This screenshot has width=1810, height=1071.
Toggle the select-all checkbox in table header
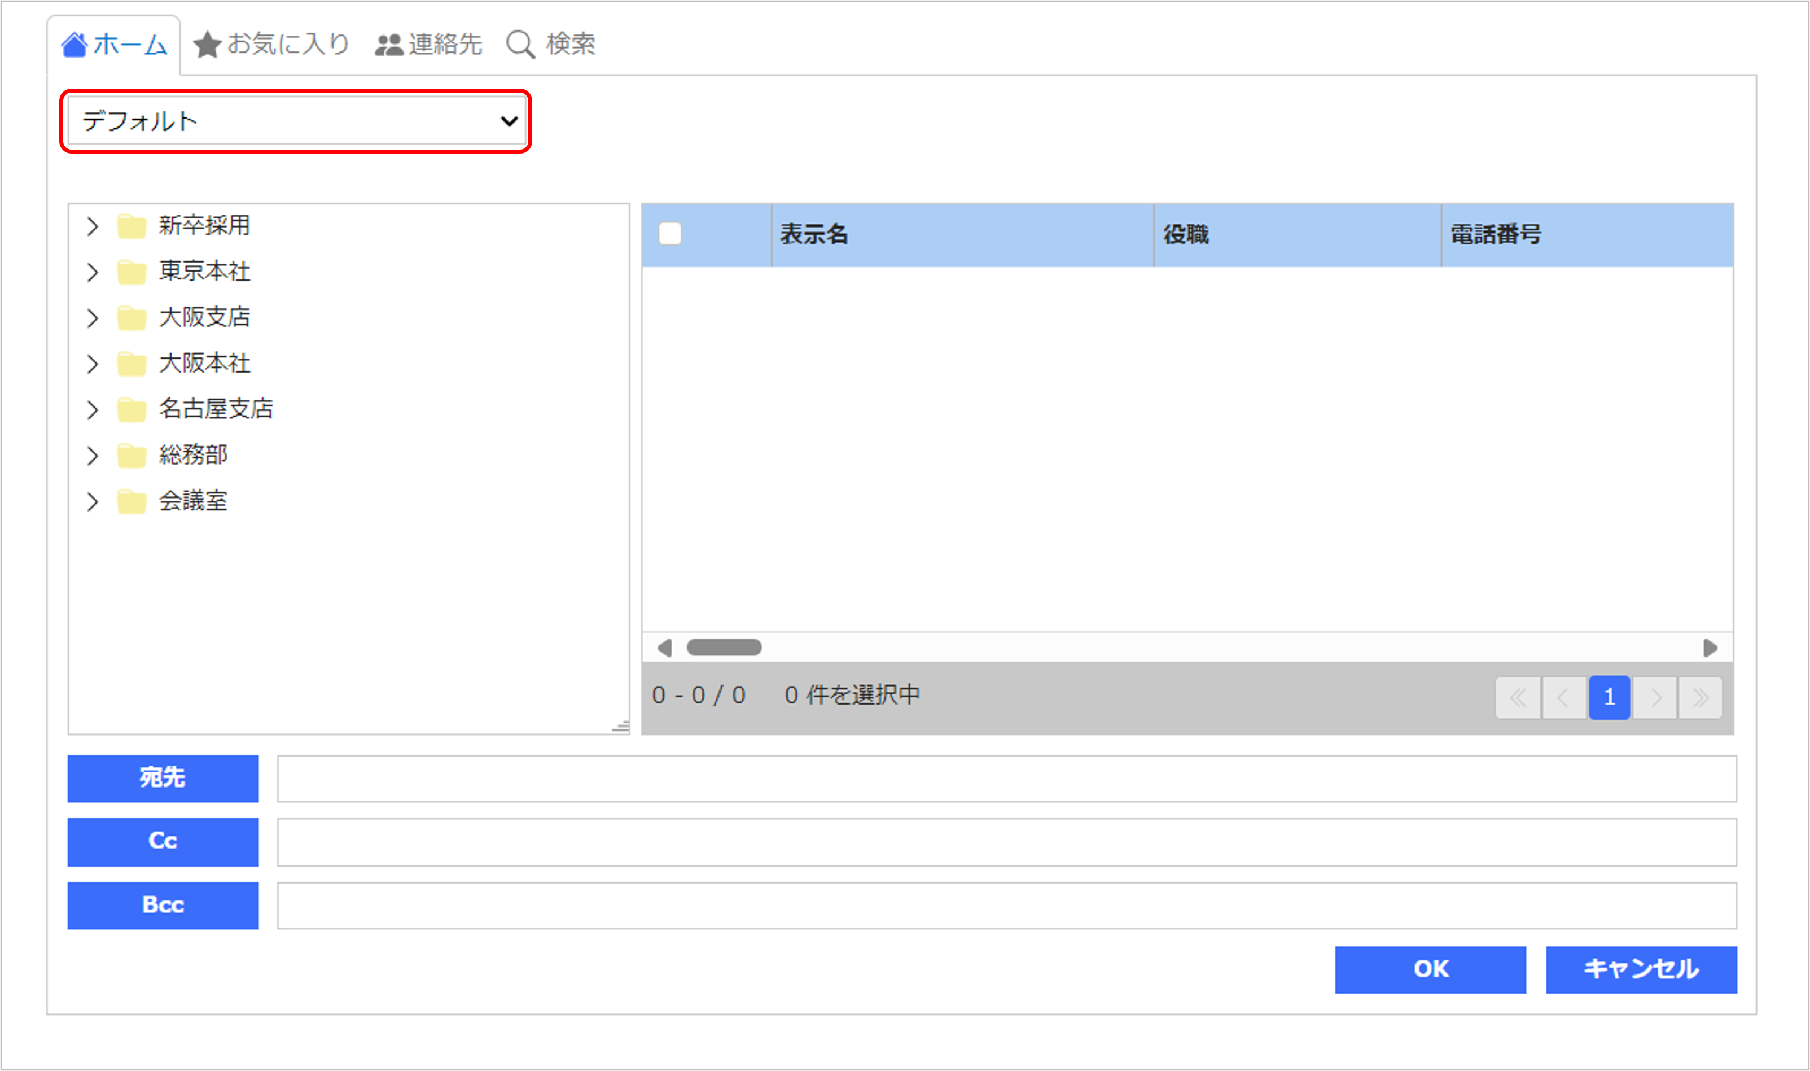(670, 234)
